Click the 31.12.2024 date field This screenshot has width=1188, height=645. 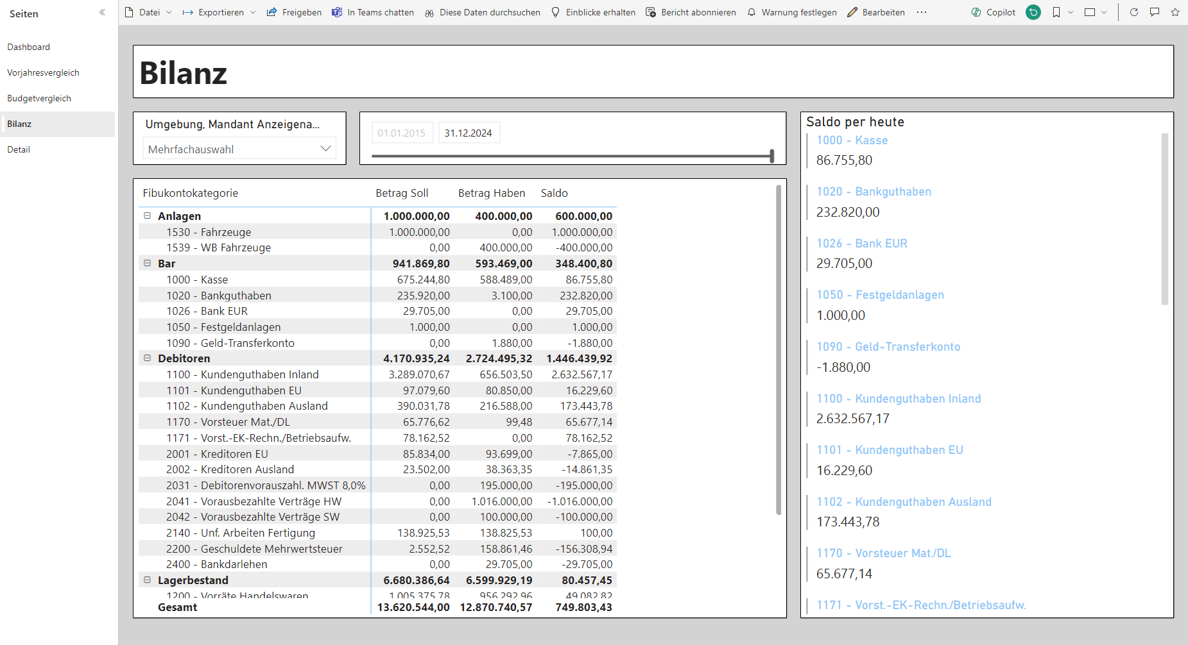tap(469, 132)
